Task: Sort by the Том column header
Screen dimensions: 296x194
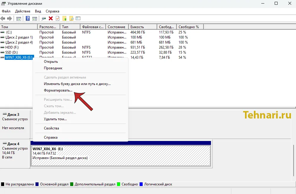Action: (x=19, y=27)
